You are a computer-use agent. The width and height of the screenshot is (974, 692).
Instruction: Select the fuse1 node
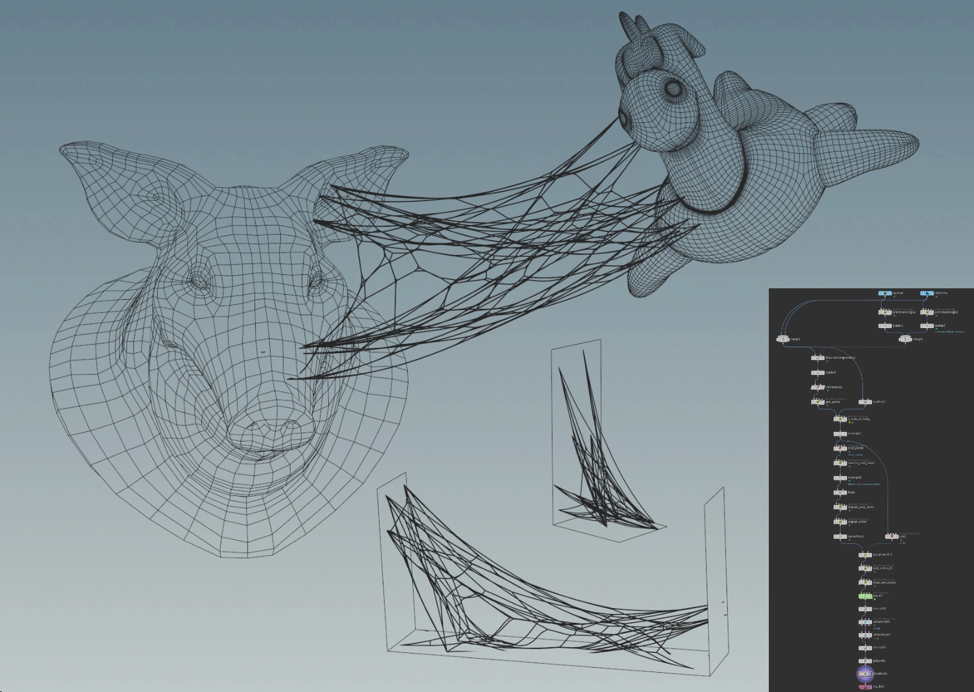click(x=839, y=492)
